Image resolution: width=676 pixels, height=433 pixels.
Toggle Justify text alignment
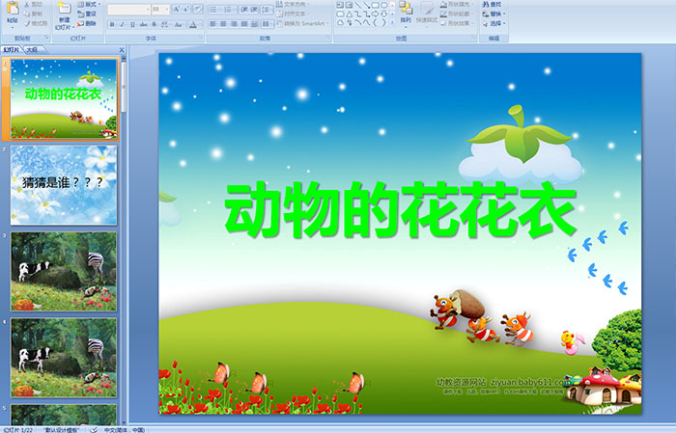244,24
